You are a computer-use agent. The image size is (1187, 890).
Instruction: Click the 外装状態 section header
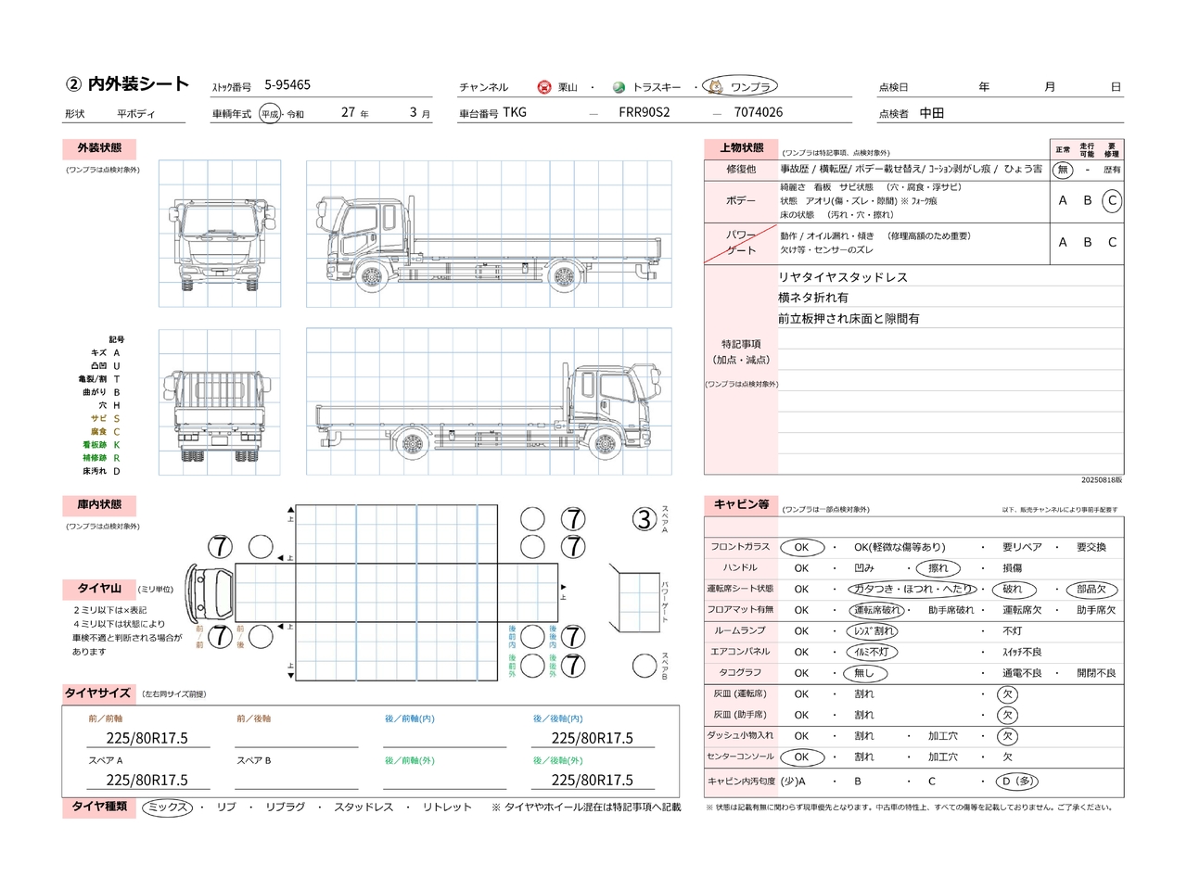[x=99, y=148]
